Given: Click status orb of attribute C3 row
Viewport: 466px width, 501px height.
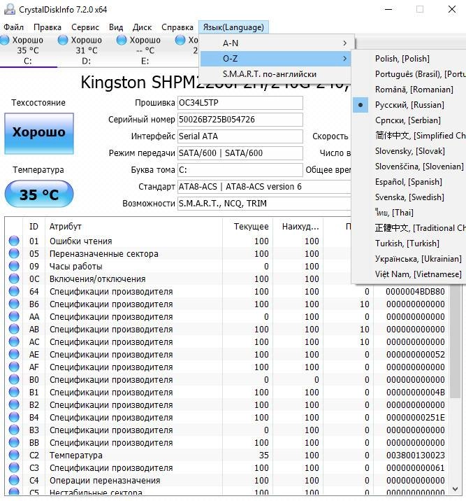Looking at the screenshot, I should pyautogui.click(x=14, y=467).
